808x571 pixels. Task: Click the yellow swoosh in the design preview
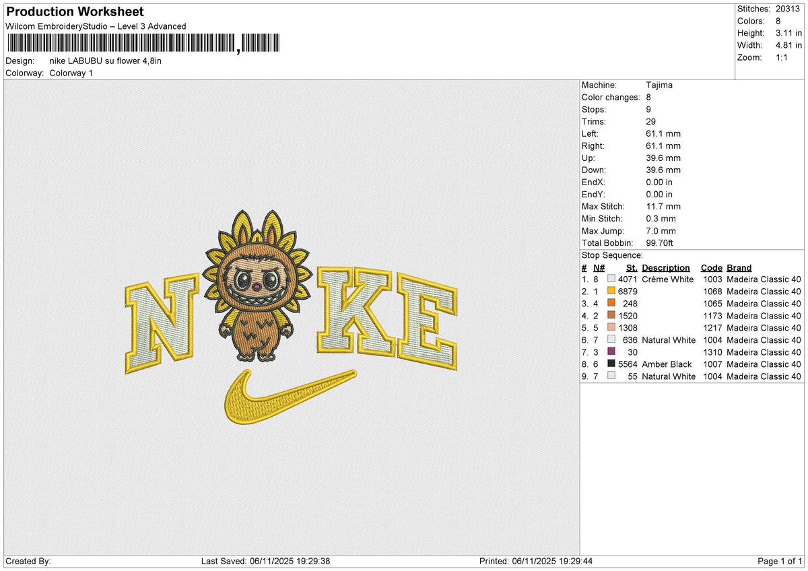tap(290, 397)
